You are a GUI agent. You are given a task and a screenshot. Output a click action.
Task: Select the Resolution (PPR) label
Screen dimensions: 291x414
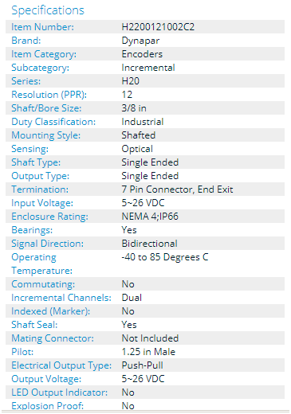click(49, 95)
